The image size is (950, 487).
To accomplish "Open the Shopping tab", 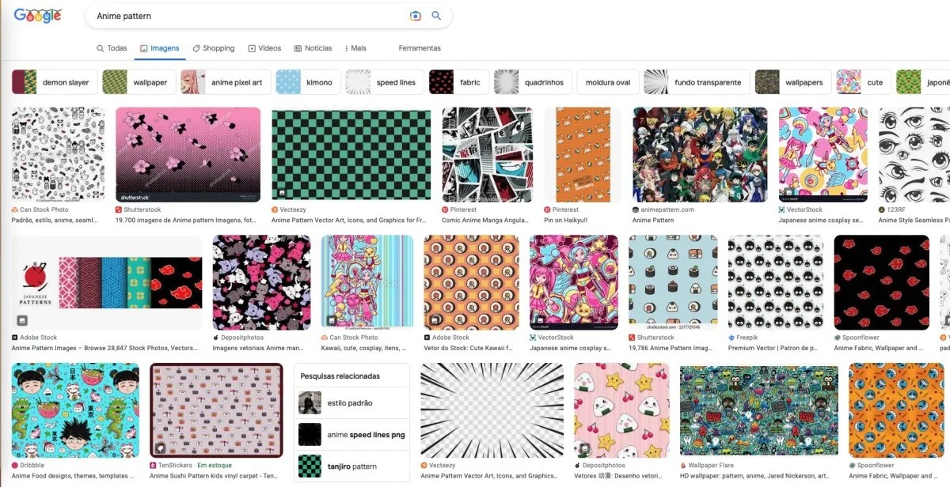I will [x=214, y=48].
